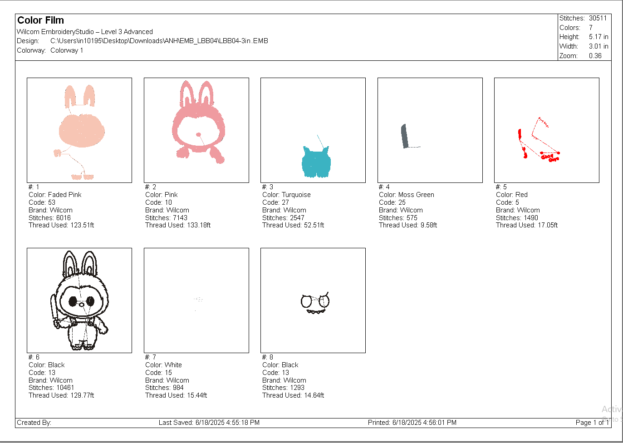Select the Moss Green thumbnail #4
Screen dimensions: 623x443
[x=430, y=130]
